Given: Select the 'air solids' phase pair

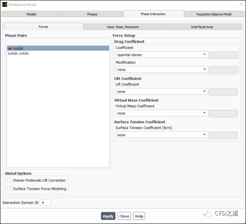Looking at the screenshot, I should (58, 48).
